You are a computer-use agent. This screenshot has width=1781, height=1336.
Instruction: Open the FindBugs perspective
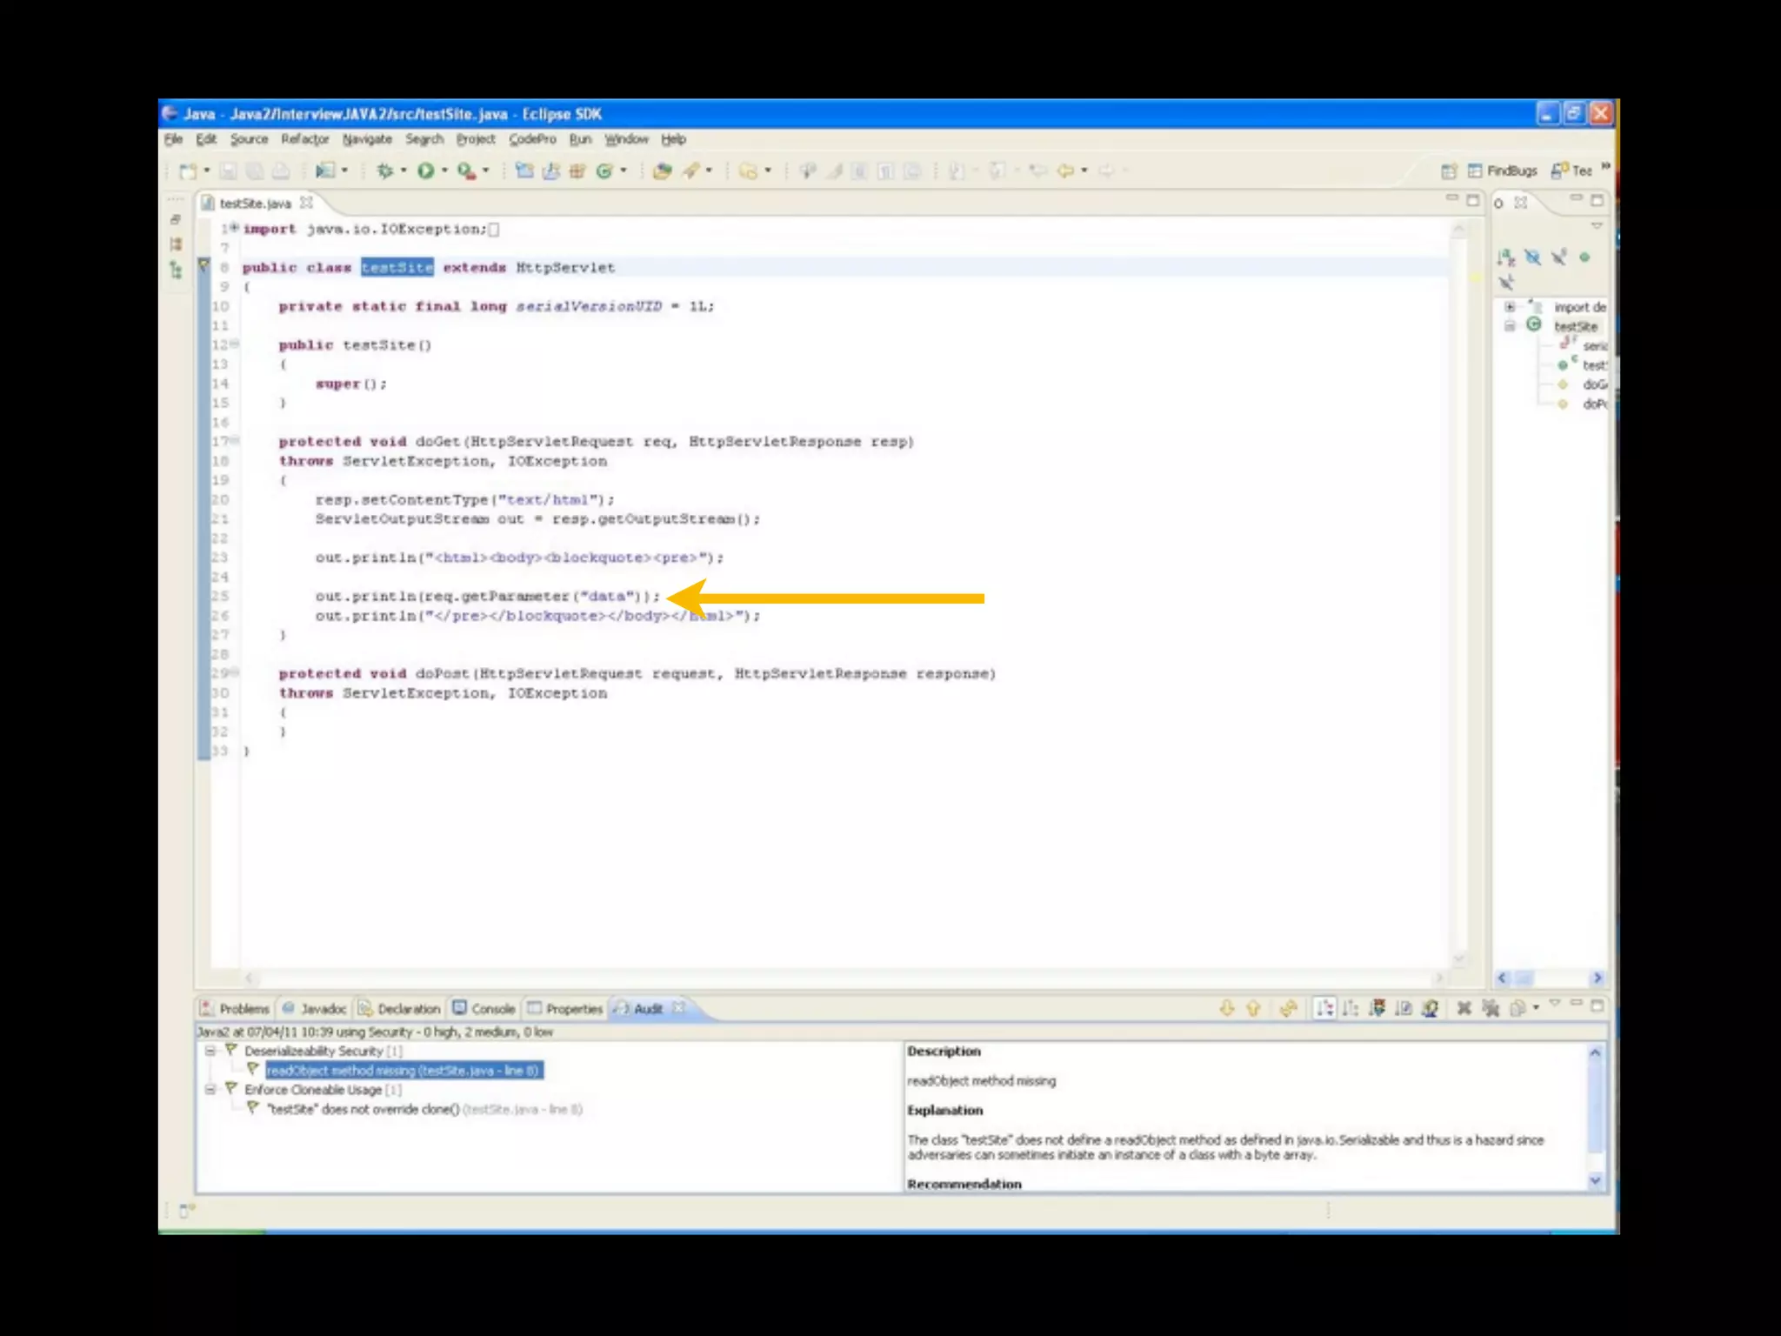1503,171
